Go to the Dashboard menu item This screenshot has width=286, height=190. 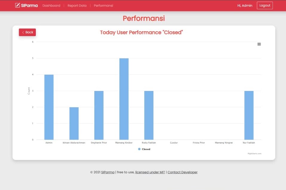click(x=51, y=5)
